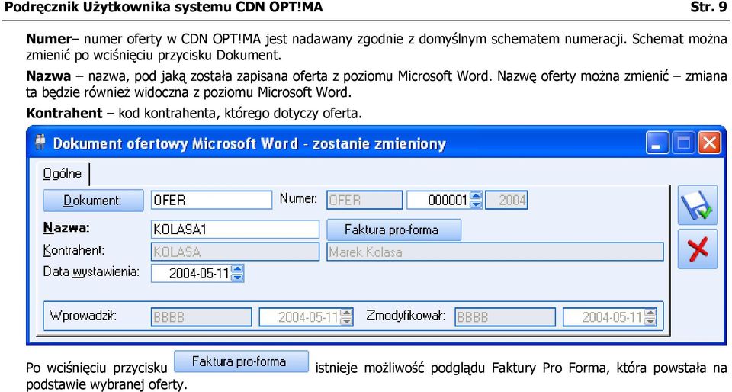Click the Wprowadził: label
Screen dimensions: 732x392
(83, 315)
